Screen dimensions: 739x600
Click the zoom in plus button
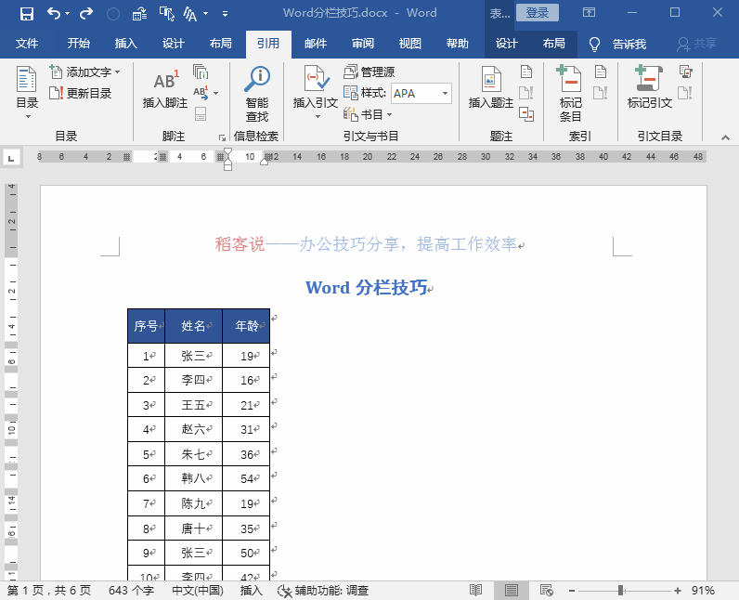[677, 590]
